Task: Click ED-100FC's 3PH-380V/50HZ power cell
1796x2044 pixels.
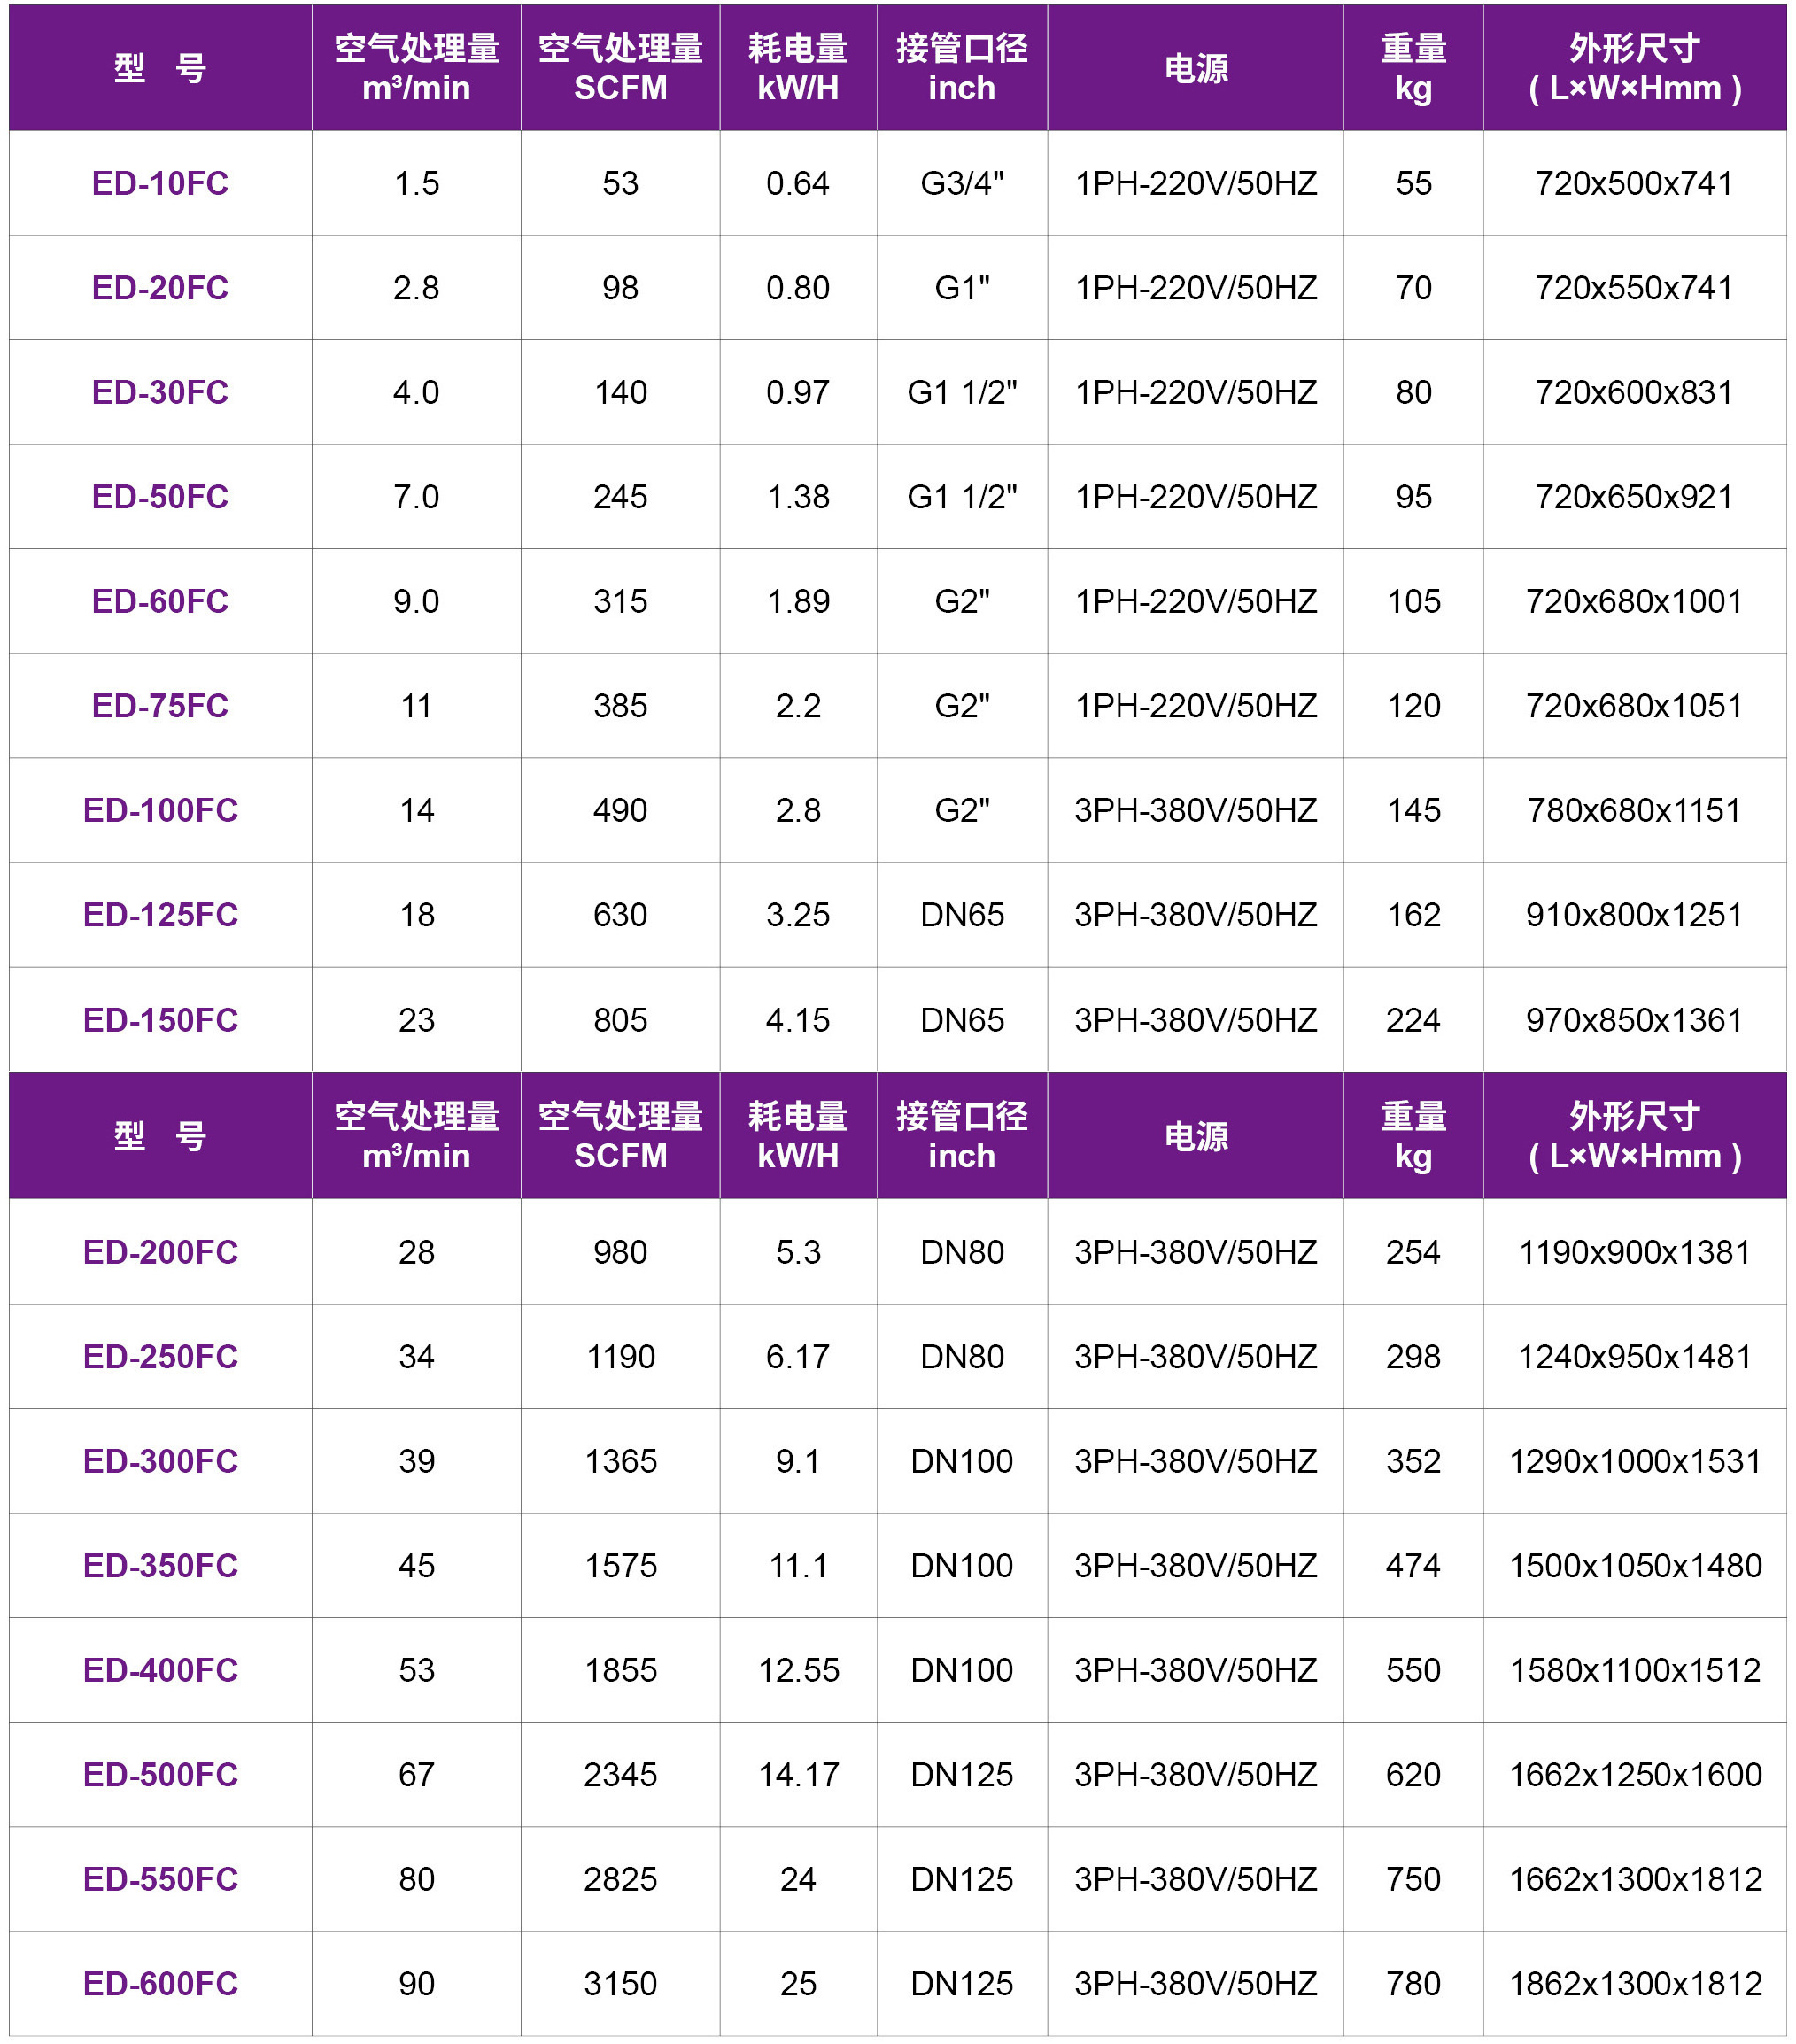Action: pyautogui.click(x=1195, y=810)
